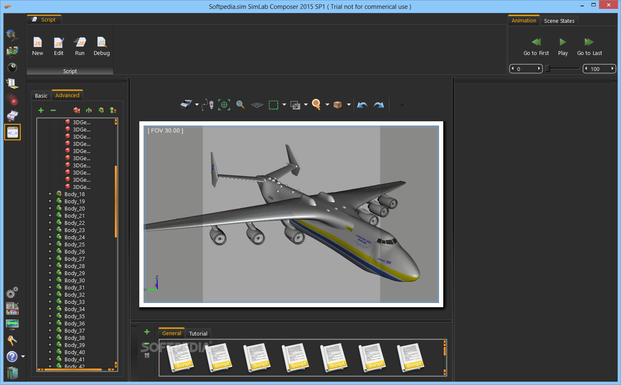
Task: Open dropdown arrow beside help icon
Action: click(x=23, y=357)
